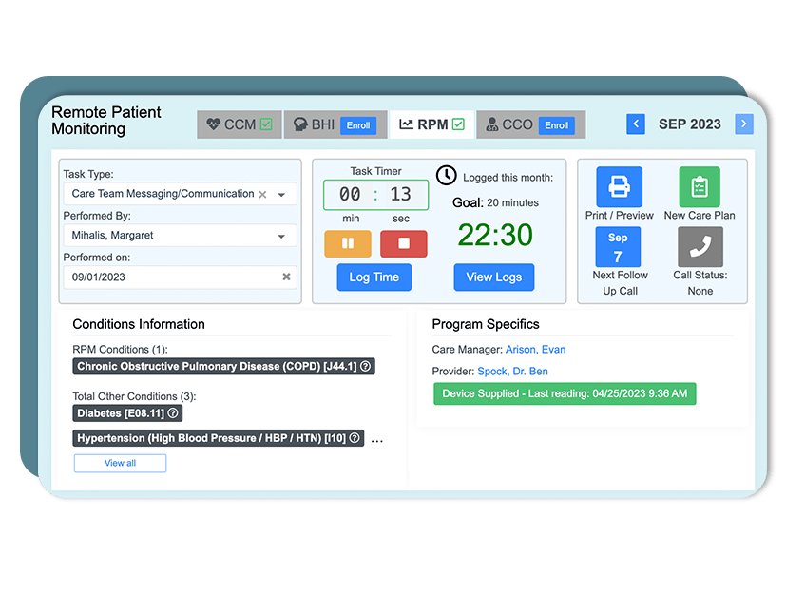Toggle the RPM enrollment checkmark
The width and height of the screenshot is (805, 593).
[x=456, y=123]
